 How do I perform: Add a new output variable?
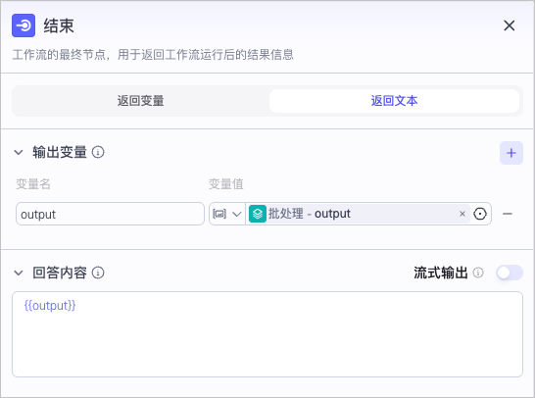511,153
